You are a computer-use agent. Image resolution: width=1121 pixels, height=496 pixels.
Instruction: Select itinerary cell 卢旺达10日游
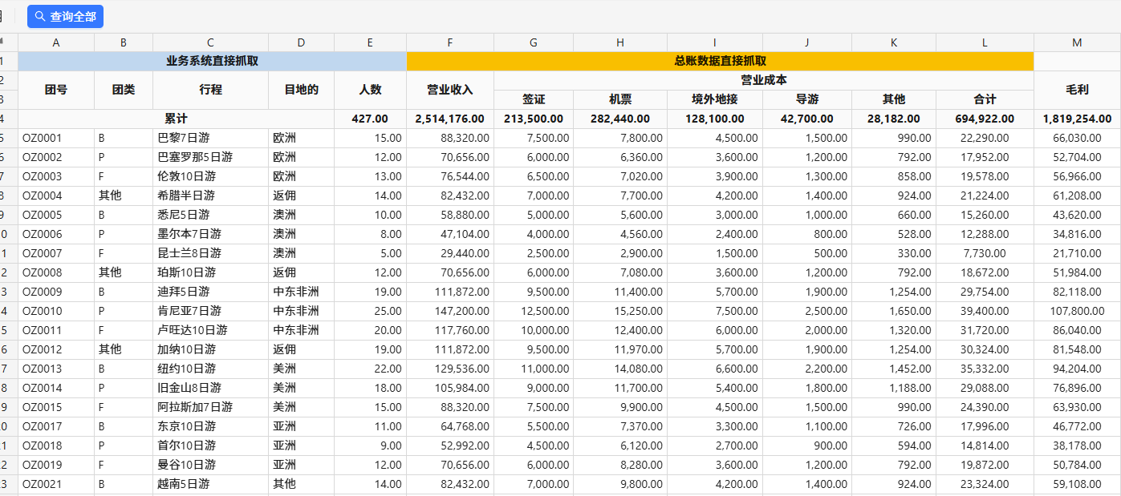pos(210,330)
